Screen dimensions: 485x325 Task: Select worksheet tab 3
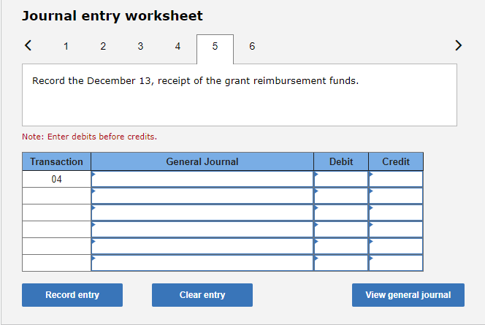click(140, 47)
